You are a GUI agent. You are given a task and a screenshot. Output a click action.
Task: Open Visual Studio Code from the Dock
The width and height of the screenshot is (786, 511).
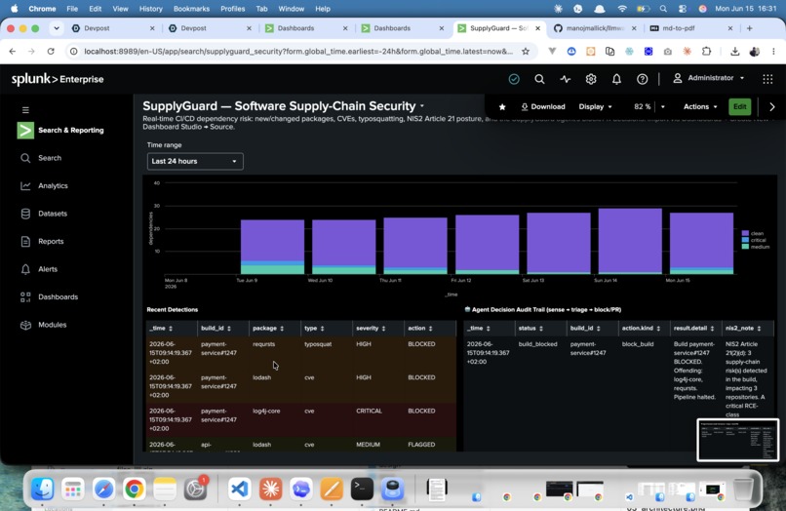click(x=240, y=489)
